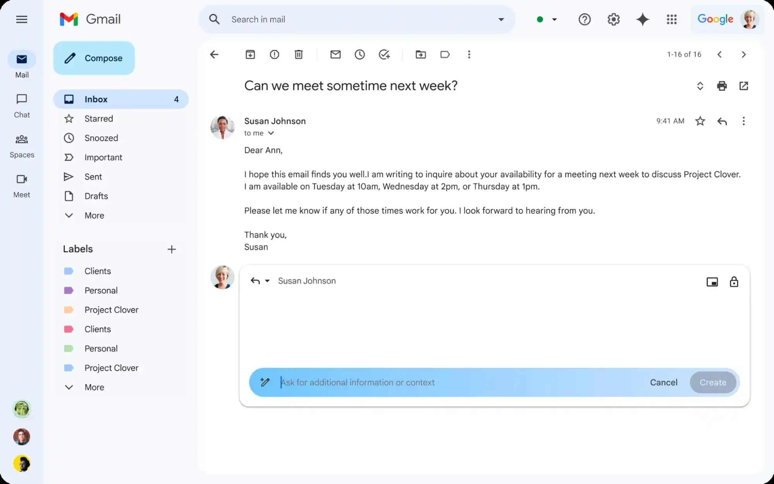This screenshot has height=484, width=774.
Task: Click the AI context input field
Action: 457,382
